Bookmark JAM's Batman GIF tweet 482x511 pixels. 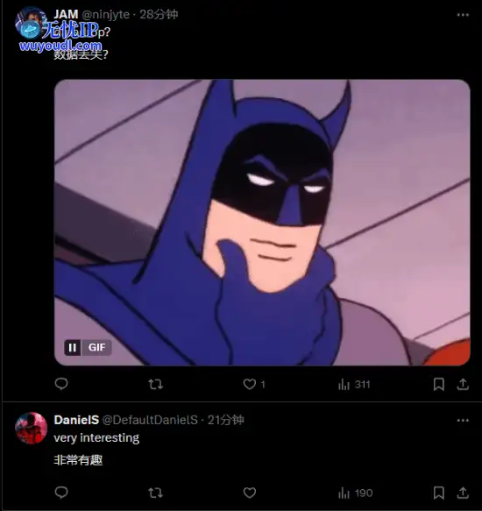click(x=439, y=384)
